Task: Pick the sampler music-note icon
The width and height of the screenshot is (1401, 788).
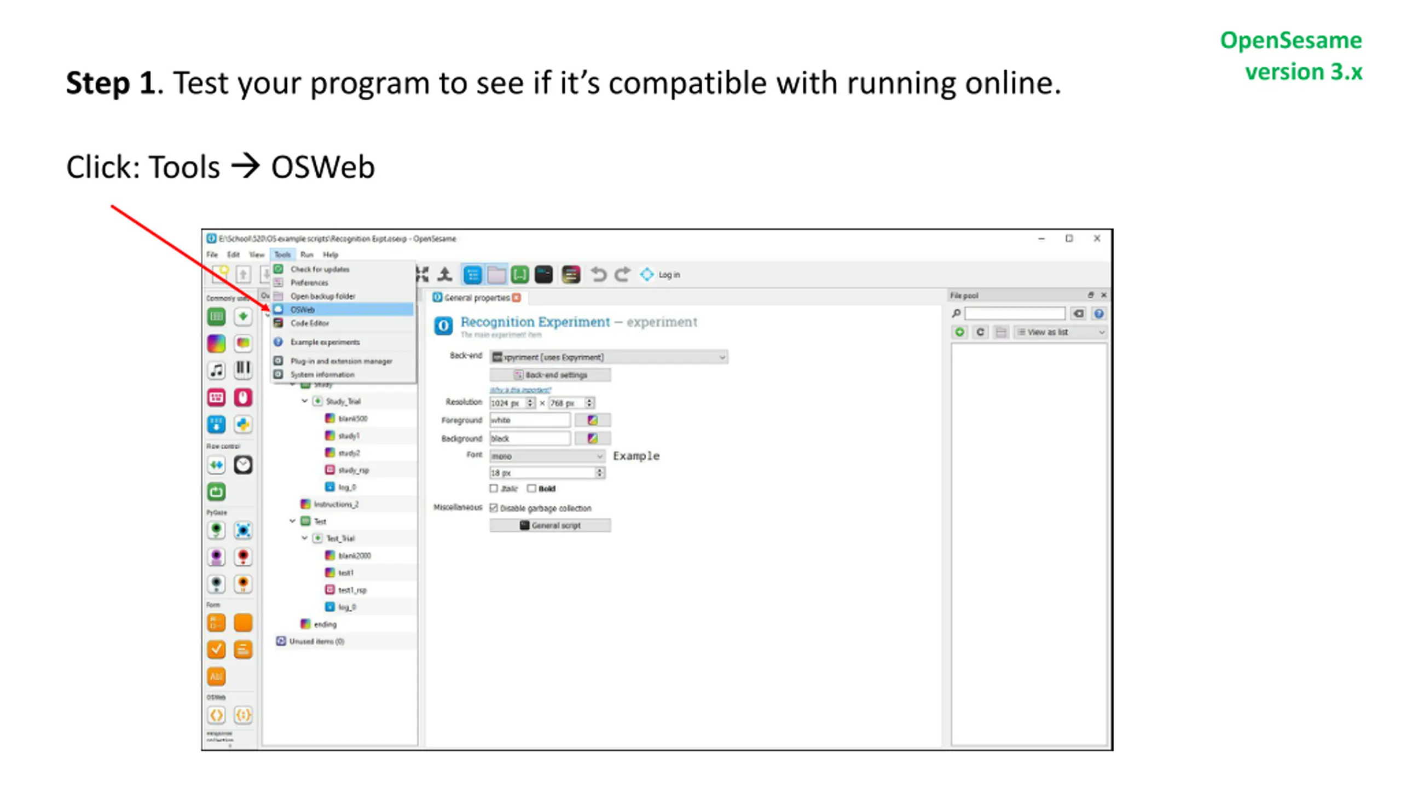Action: (216, 370)
